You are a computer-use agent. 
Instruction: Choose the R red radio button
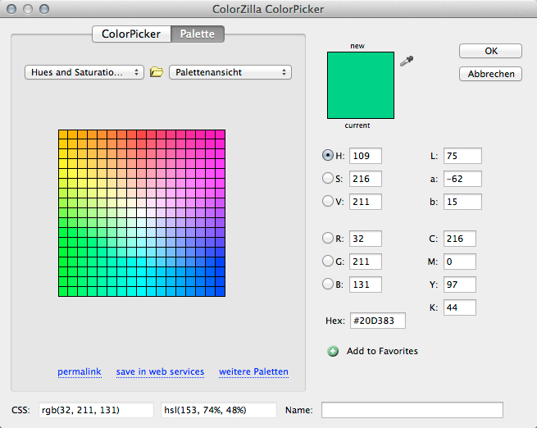330,239
